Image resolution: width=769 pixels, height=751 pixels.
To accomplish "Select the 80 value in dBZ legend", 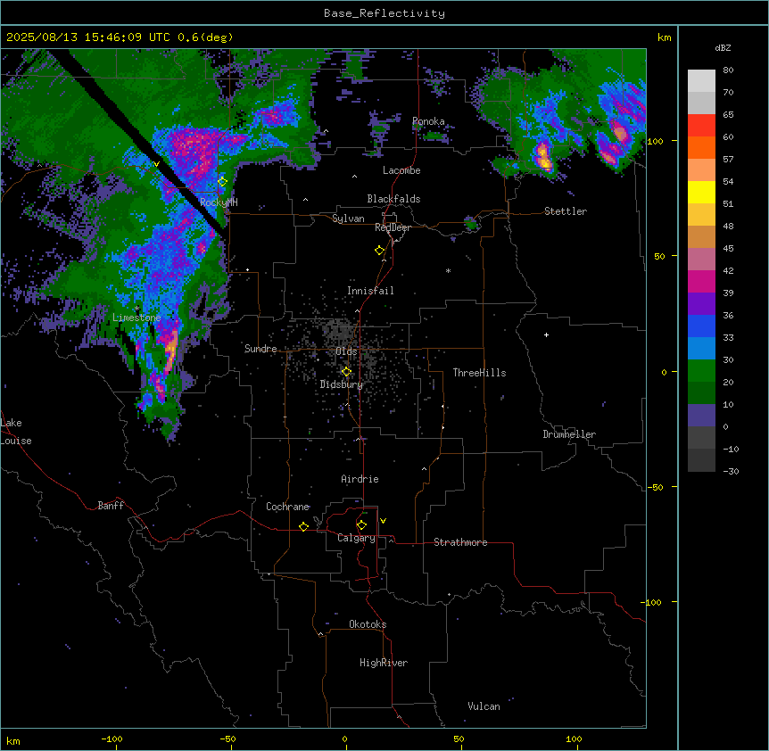I will click(728, 70).
